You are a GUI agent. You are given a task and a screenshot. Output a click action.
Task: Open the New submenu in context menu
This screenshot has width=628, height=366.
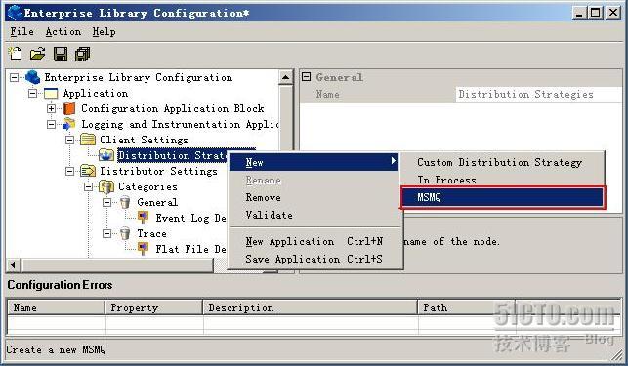pyautogui.click(x=314, y=162)
